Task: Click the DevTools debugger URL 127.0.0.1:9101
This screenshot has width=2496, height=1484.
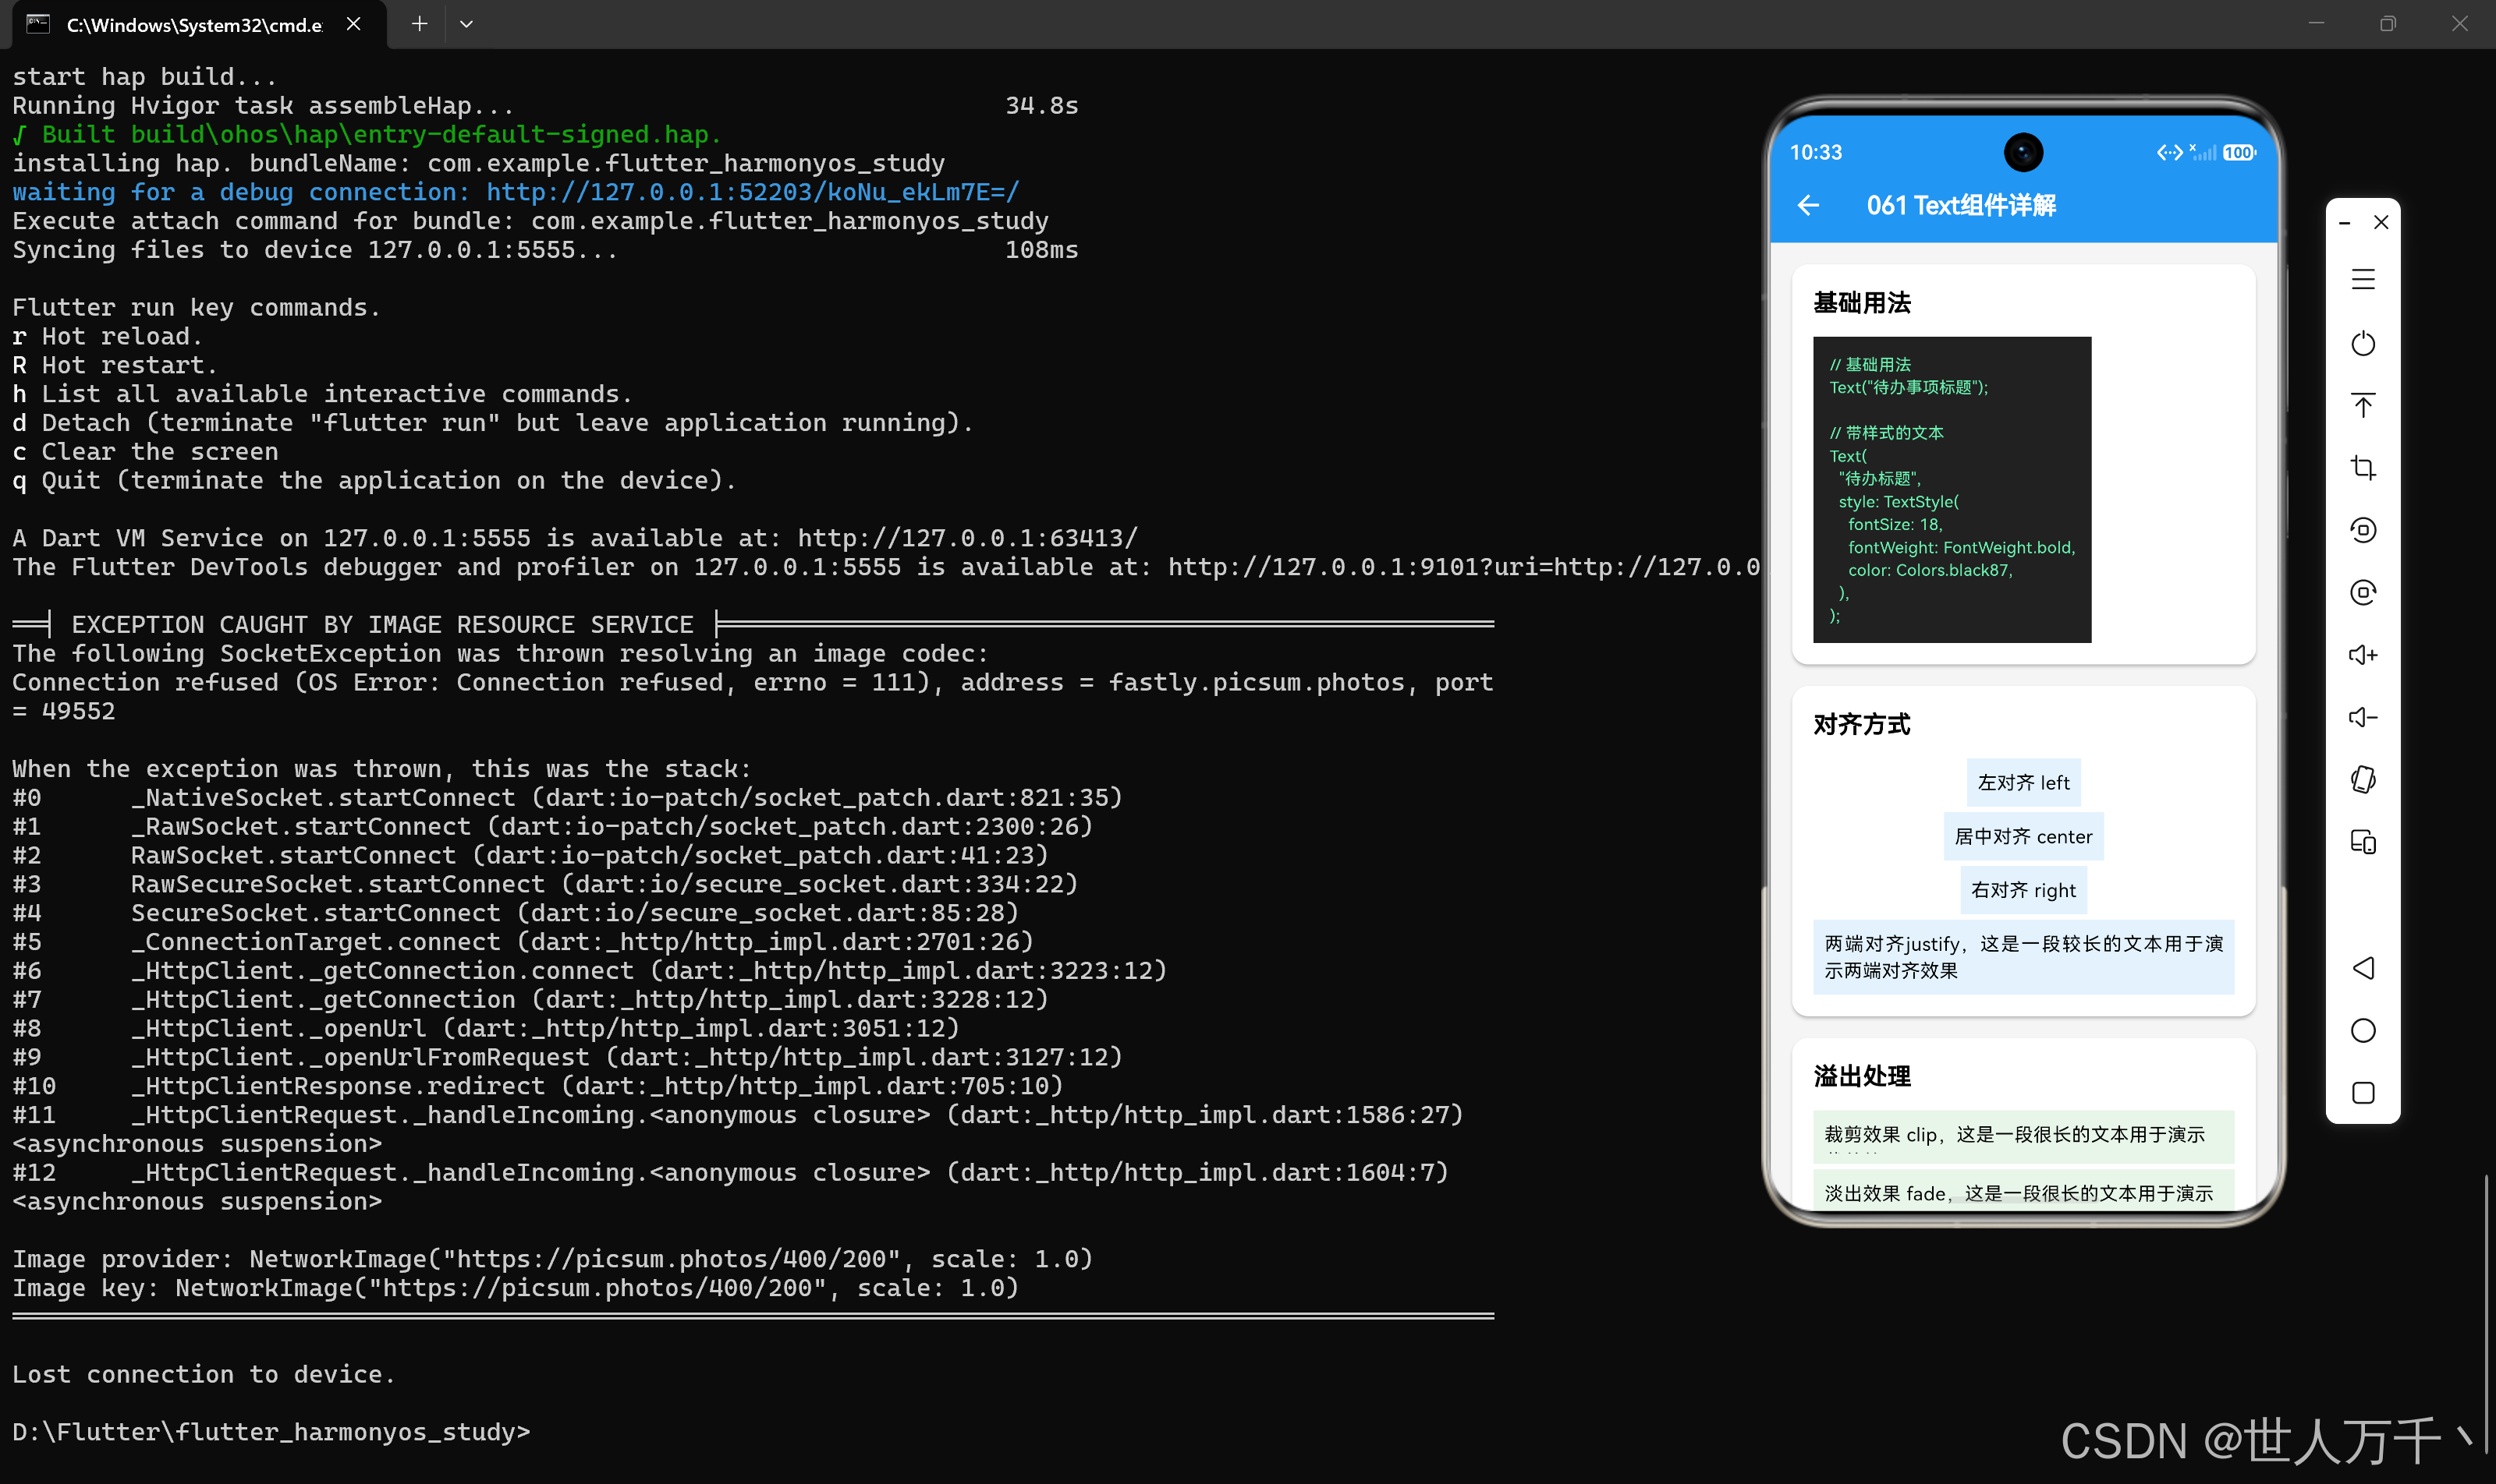Action: pos(1463,567)
